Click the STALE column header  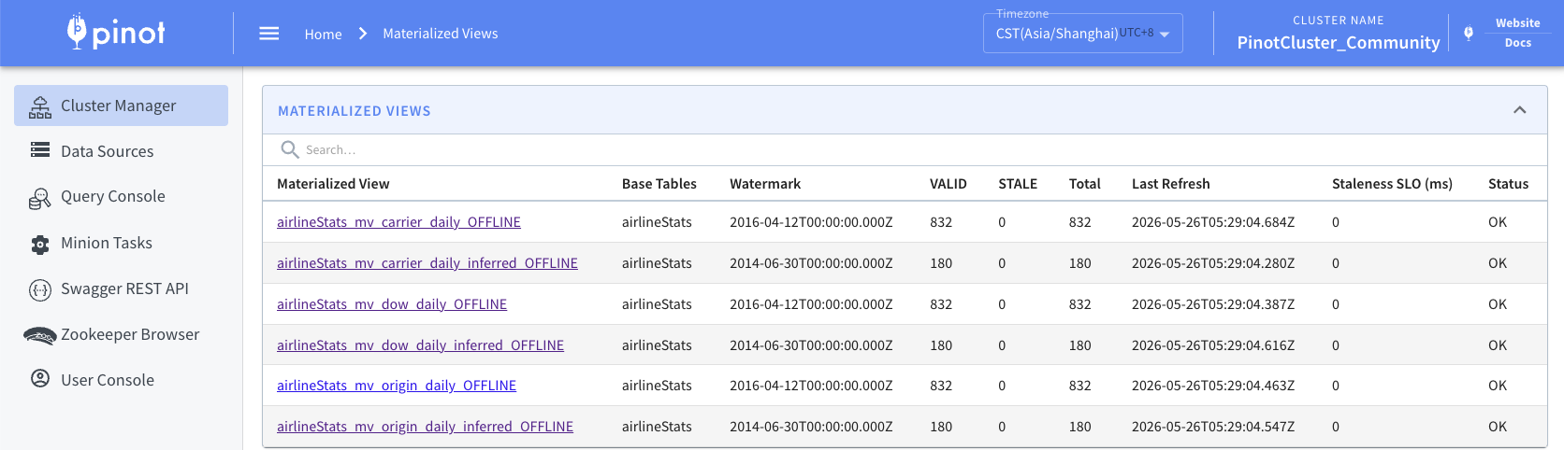pos(1018,184)
